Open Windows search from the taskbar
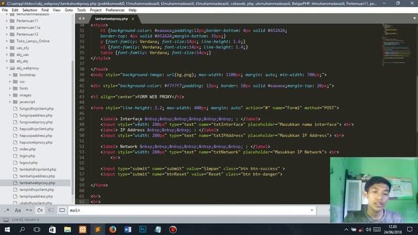This screenshot has height=235, width=418. (22, 229)
